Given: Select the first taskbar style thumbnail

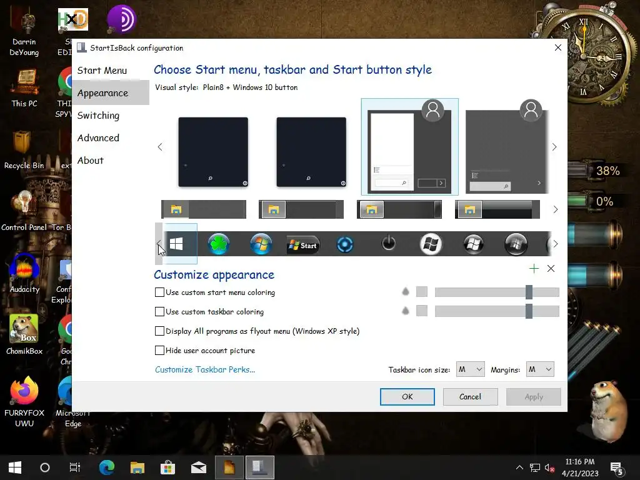Looking at the screenshot, I should click(x=204, y=209).
